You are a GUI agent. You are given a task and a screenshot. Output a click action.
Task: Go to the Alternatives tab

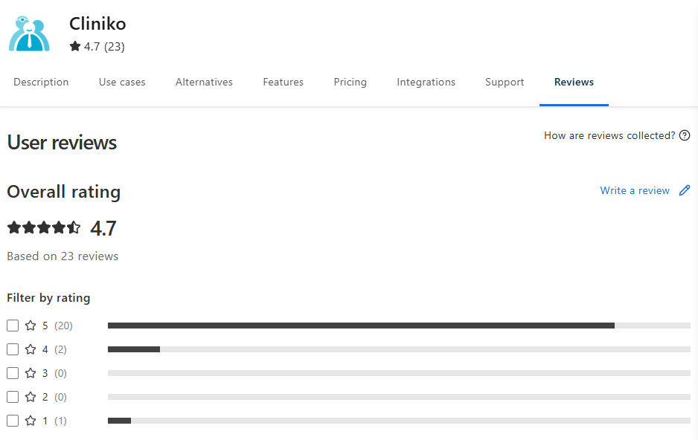tap(204, 82)
